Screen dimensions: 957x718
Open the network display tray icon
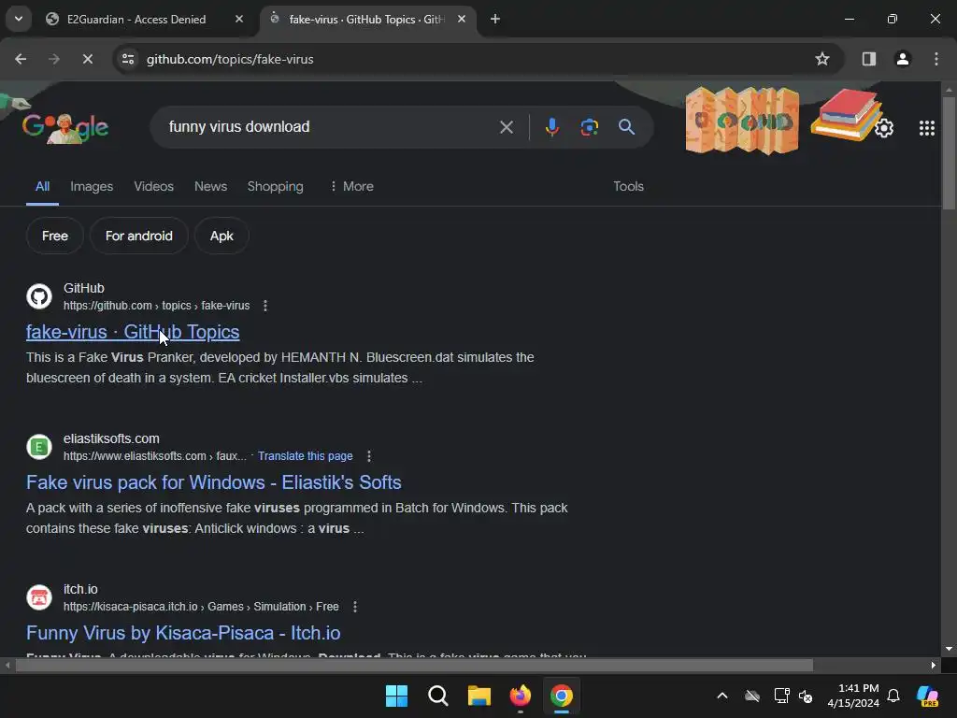tap(781, 696)
